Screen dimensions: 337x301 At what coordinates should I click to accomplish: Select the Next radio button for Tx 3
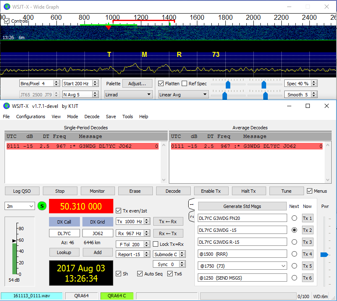(x=294, y=242)
